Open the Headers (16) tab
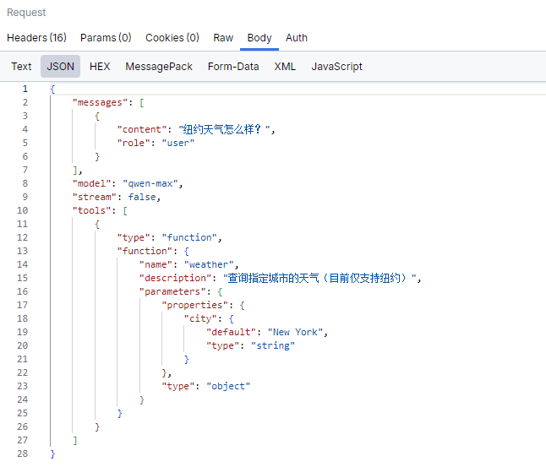The width and height of the screenshot is (546, 467). [36, 38]
